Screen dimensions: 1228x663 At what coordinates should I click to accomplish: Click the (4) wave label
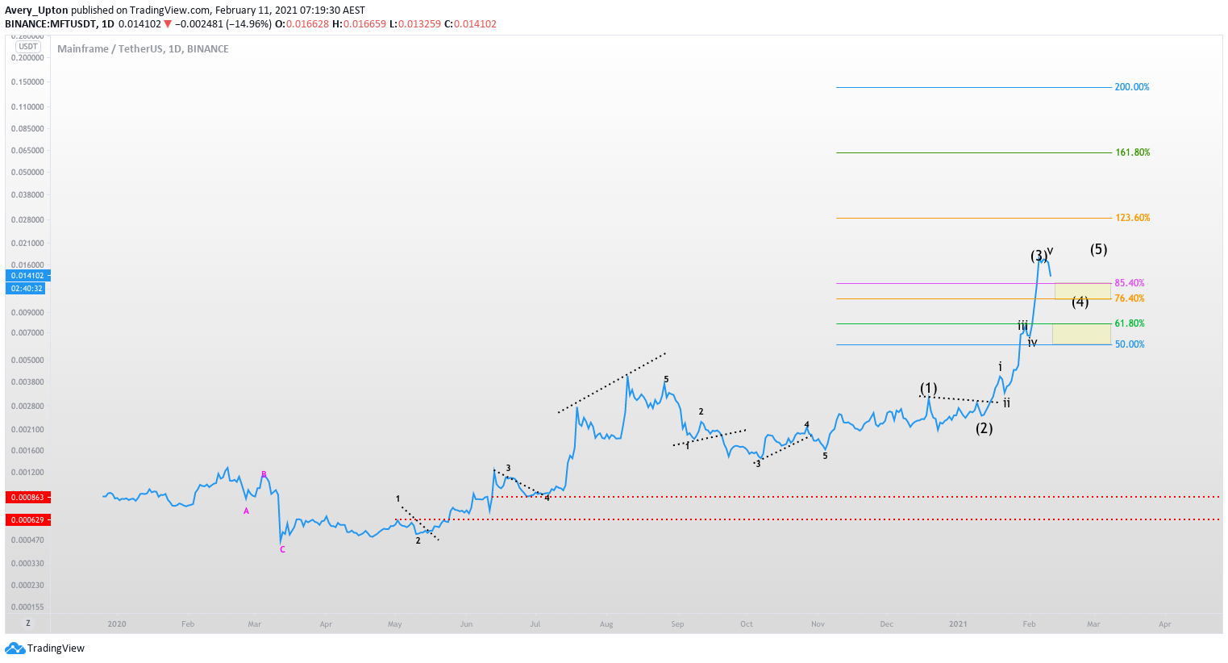(x=1080, y=302)
